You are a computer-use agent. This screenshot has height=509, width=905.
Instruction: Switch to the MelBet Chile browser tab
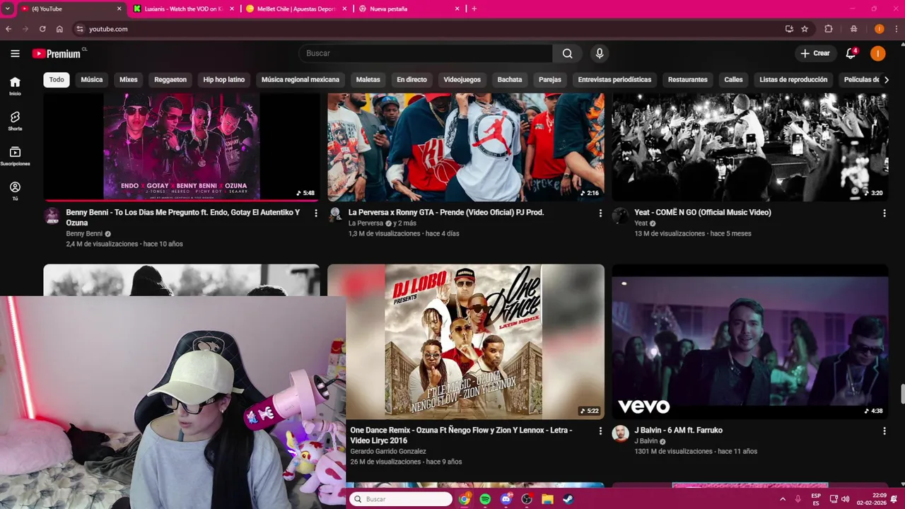(x=296, y=8)
